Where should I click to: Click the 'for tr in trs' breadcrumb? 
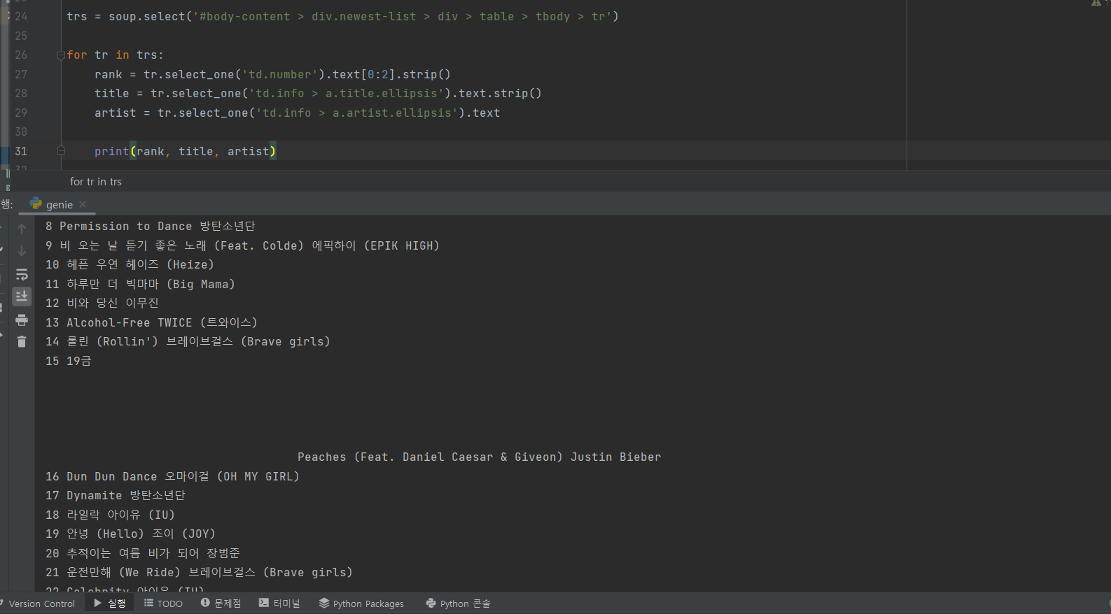(x=96, y=182)
